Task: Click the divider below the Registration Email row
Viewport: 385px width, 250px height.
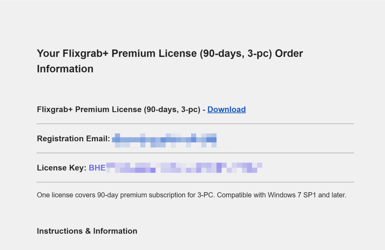Action: point(195,153)
